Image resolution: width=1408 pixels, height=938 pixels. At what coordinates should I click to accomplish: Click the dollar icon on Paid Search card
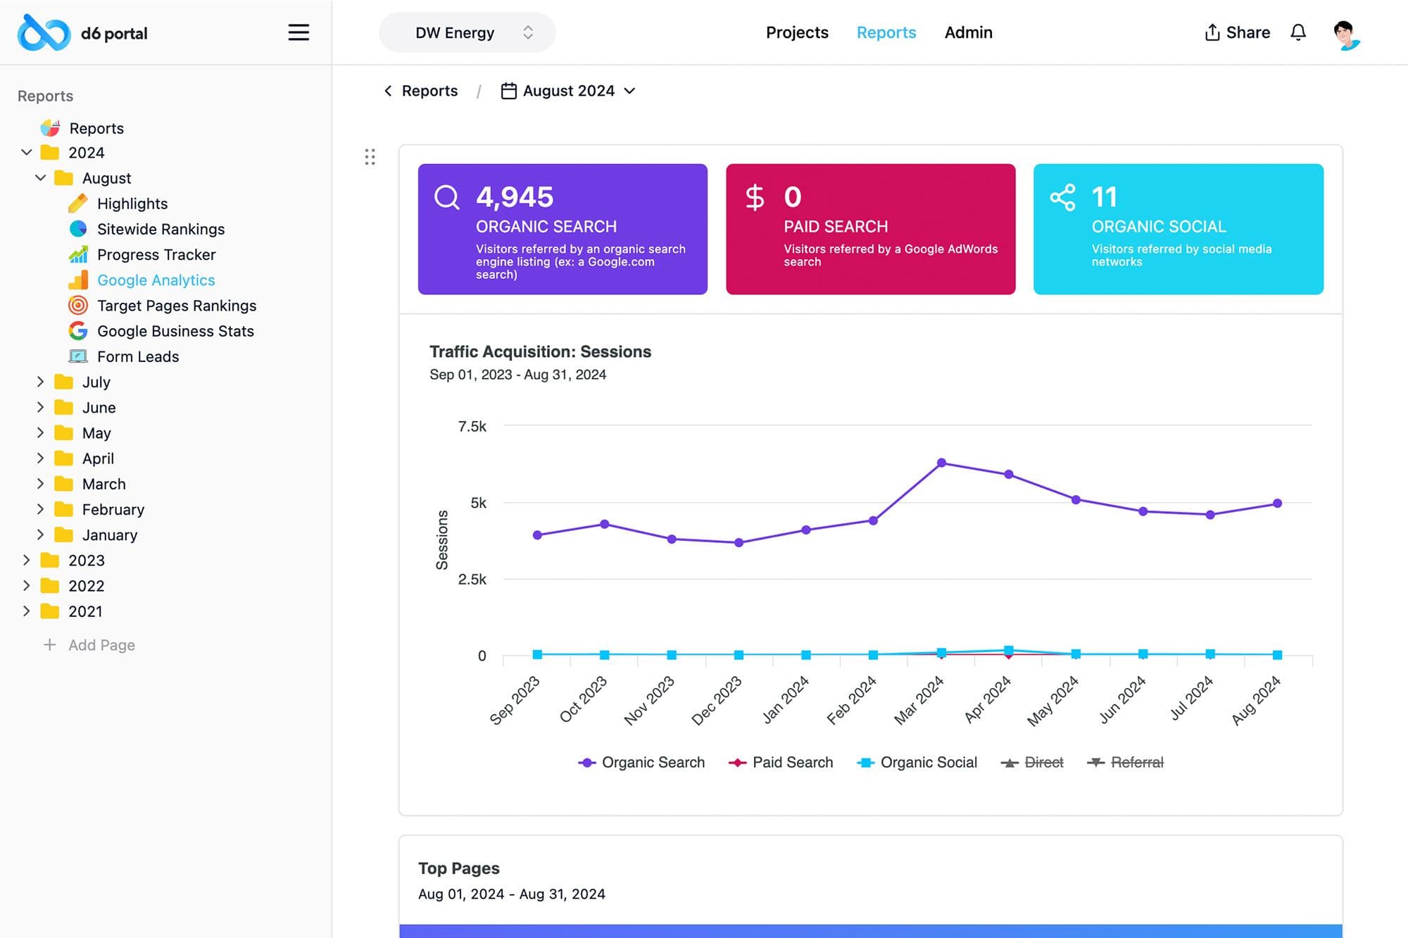pos(755,197)
